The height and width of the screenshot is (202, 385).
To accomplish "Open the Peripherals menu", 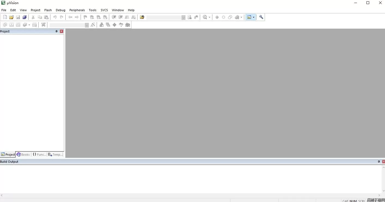I will 77,10.
